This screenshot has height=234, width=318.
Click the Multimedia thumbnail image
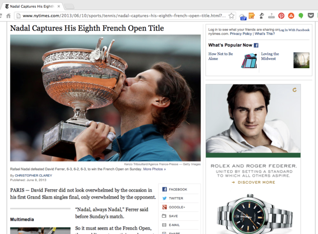click(41, 230)
